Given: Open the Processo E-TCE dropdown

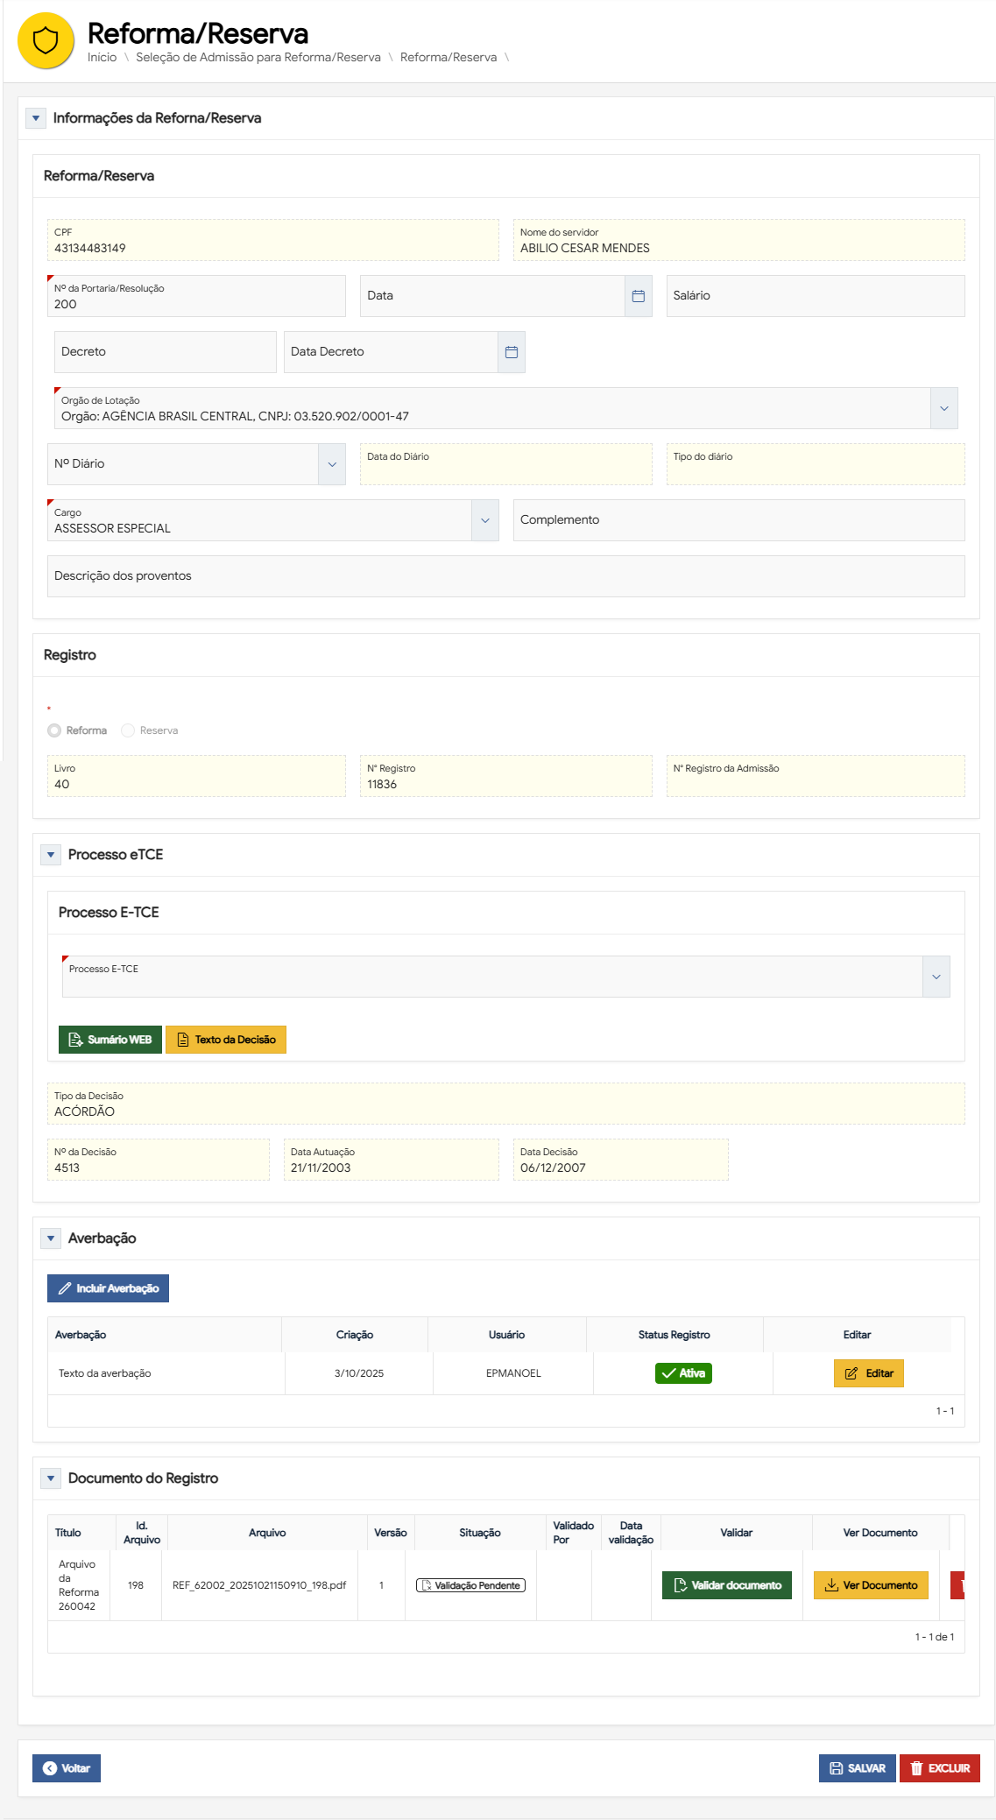Looking at the screenshot, I should click(x=936, y=977).
